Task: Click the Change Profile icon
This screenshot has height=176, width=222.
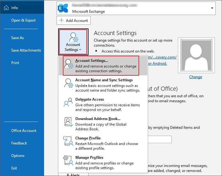Action: 68,141
